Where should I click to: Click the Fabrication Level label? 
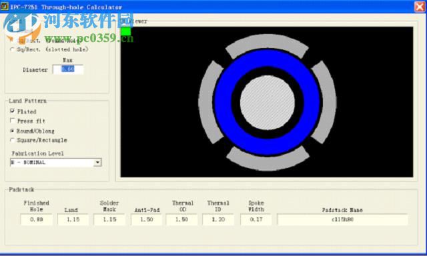[x=38, y=153]
